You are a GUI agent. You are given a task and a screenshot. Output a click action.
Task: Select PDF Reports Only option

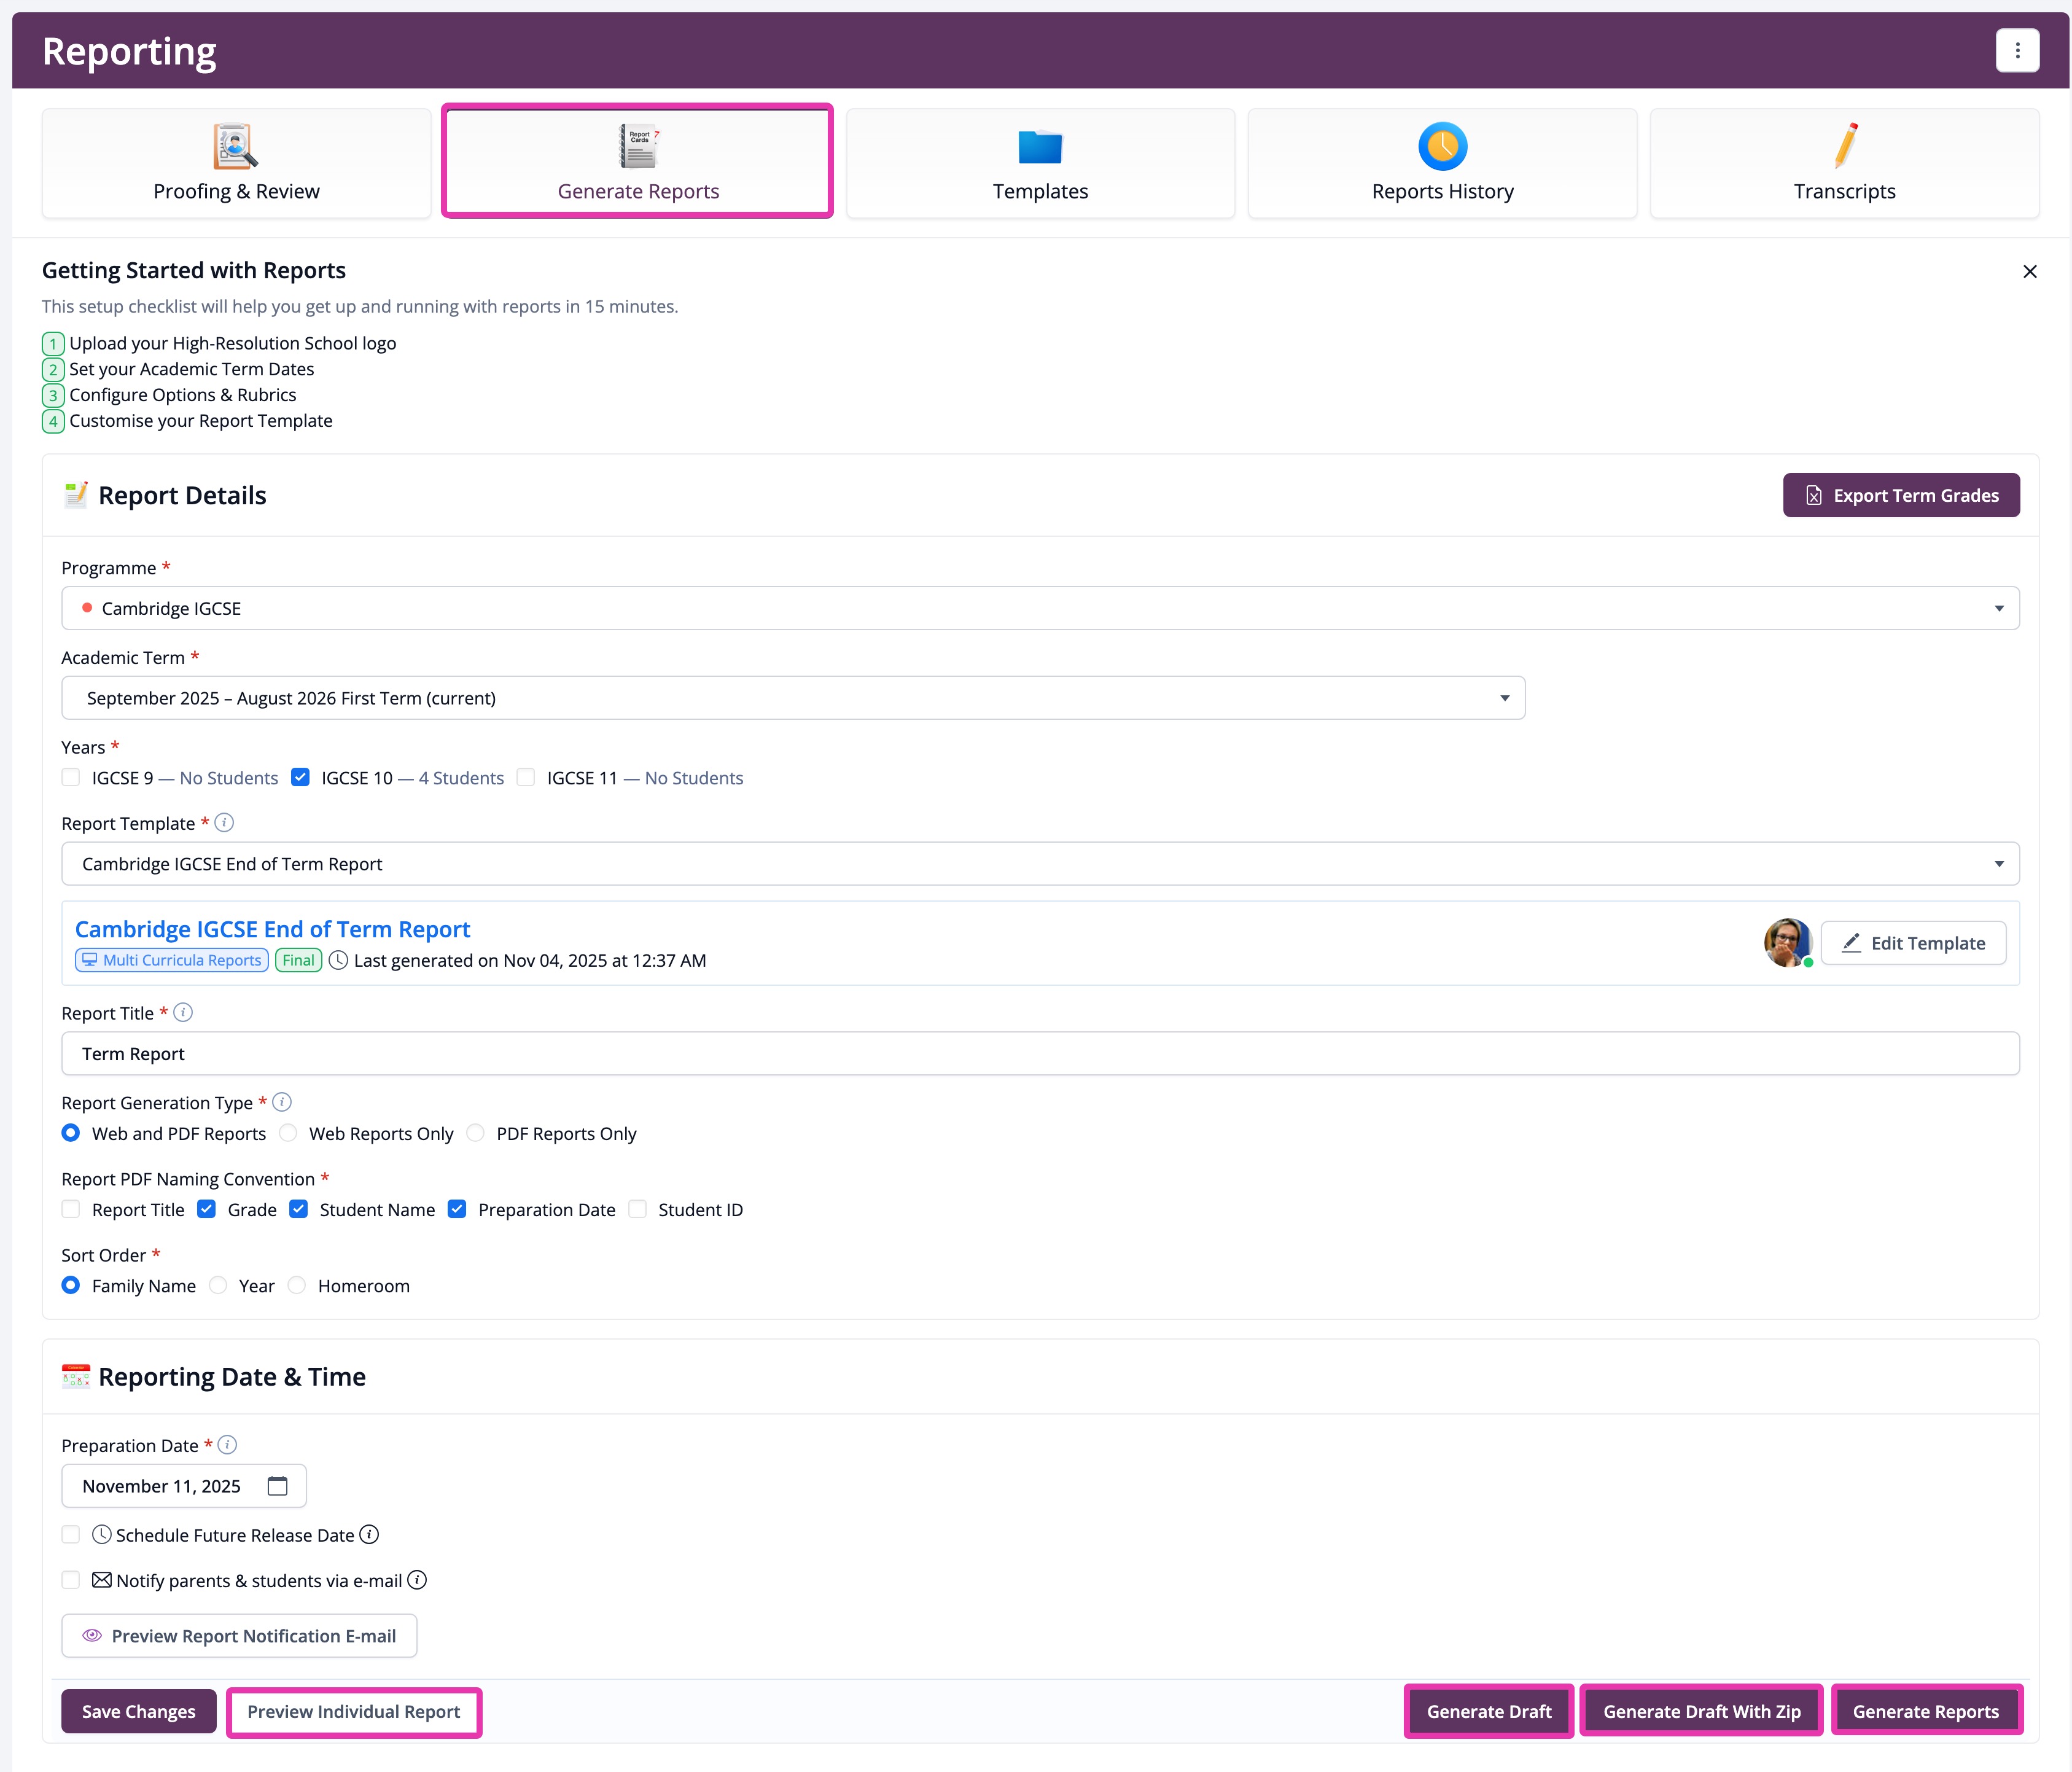[x=476, y=1133]
